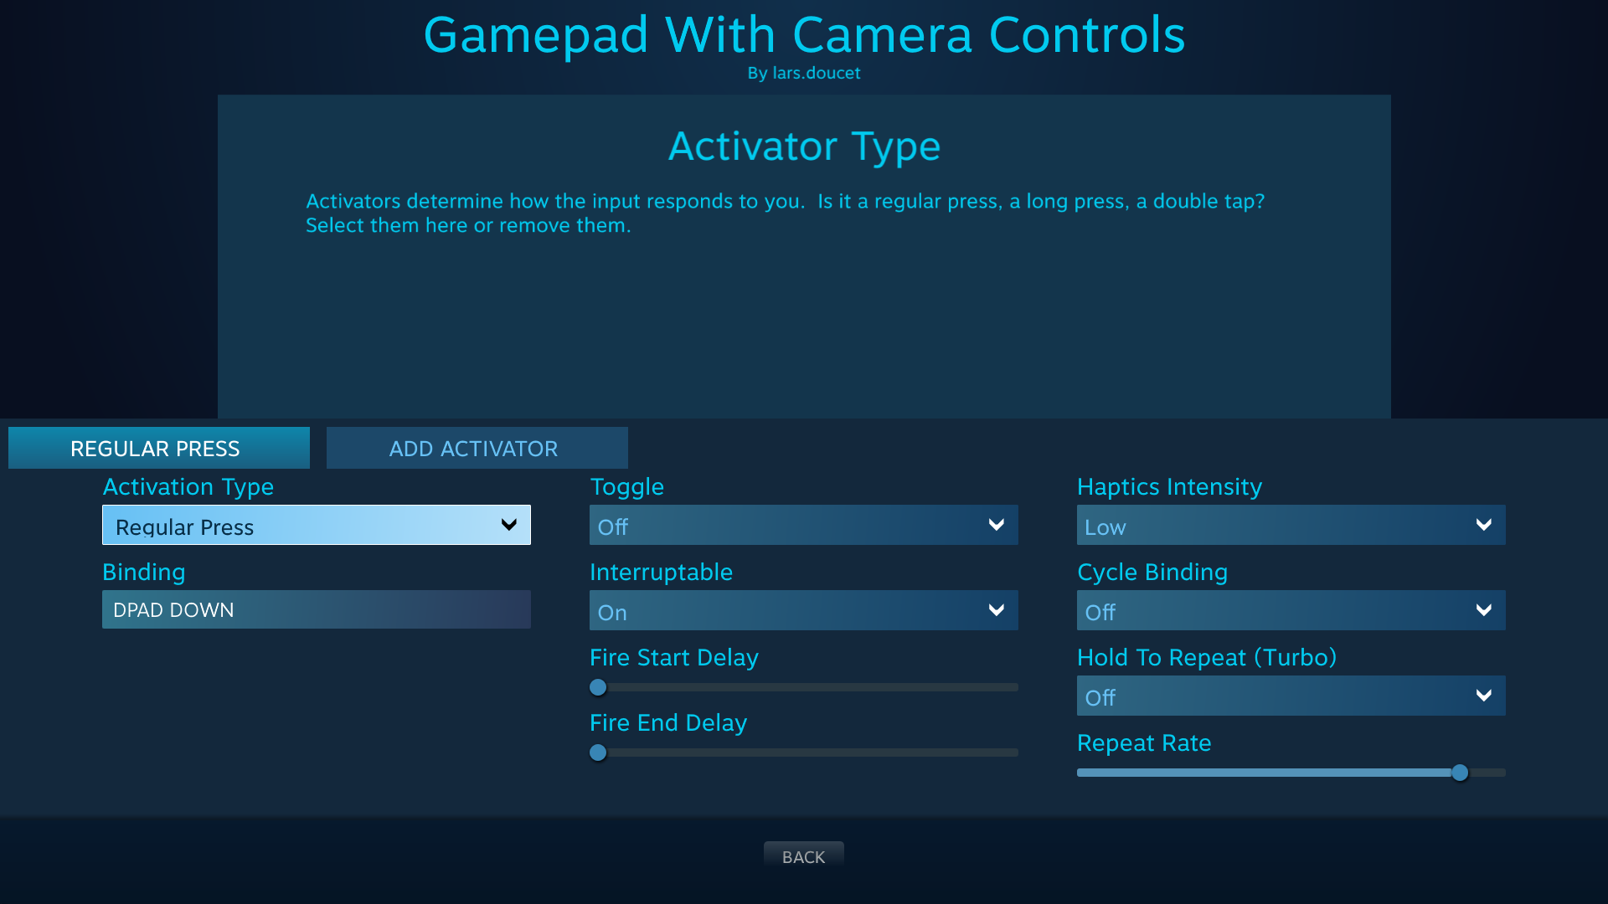1608x904 pixels.
Task: Click the ADD ACTIVATOR tab
Action: tap(472, 447)
